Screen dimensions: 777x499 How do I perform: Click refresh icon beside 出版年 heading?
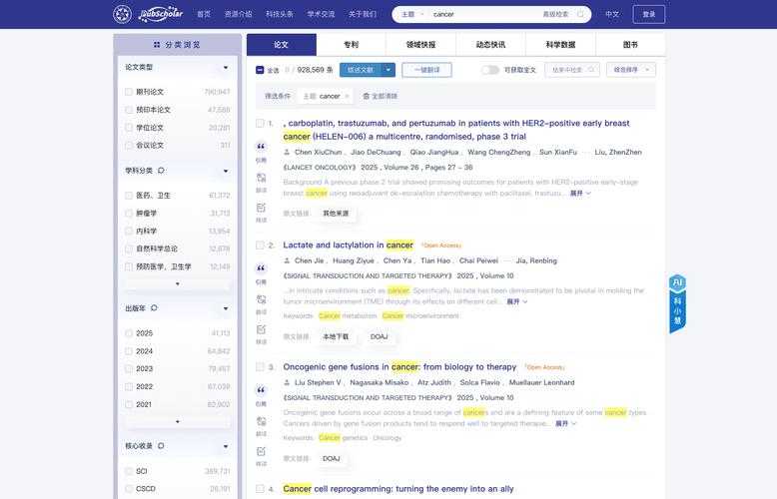154,308
